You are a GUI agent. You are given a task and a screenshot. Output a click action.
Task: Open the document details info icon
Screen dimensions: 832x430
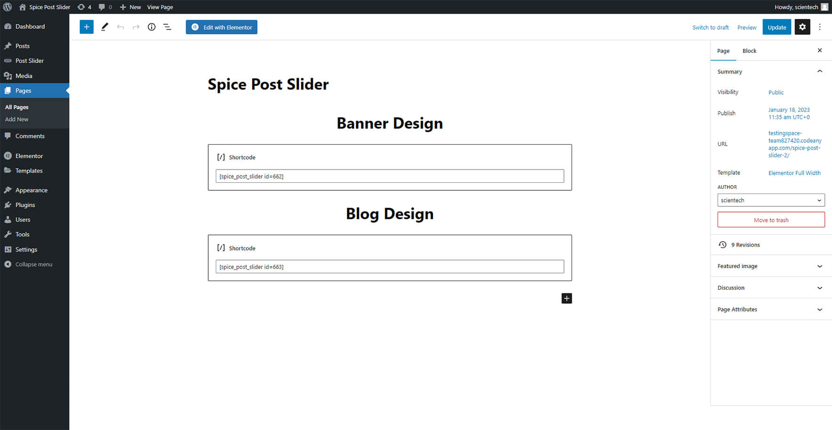[151, 27]
